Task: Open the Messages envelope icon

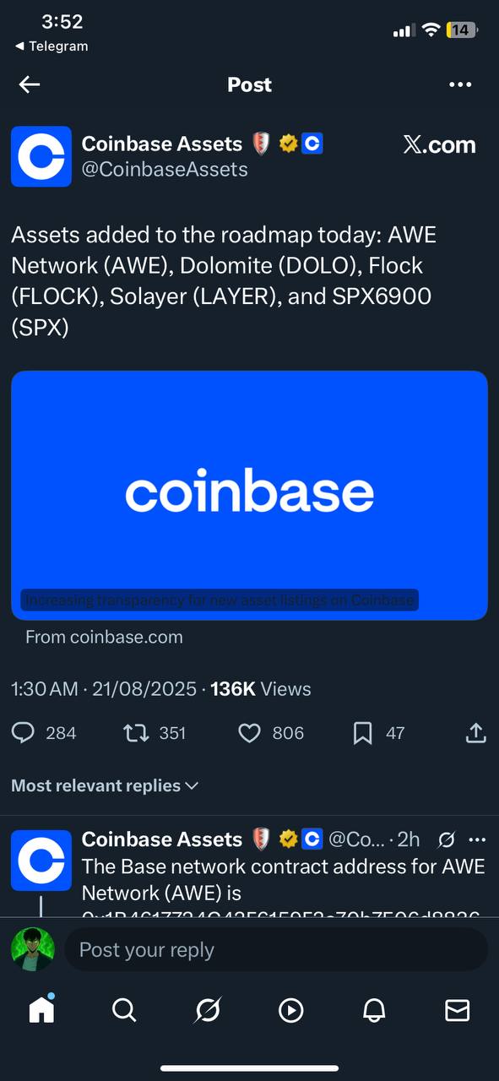Action: 458,1010
